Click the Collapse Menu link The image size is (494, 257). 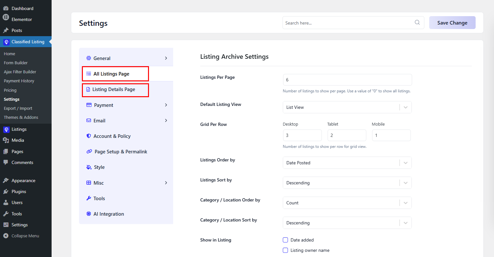click(25, 236)
